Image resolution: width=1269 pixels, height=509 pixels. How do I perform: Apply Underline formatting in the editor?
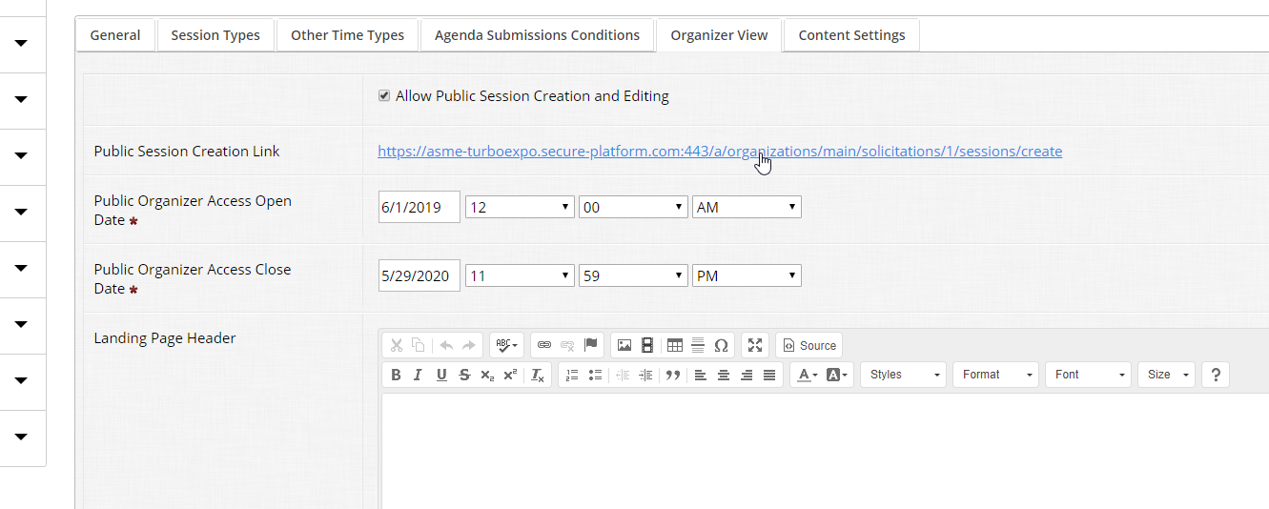pos(441,376)
